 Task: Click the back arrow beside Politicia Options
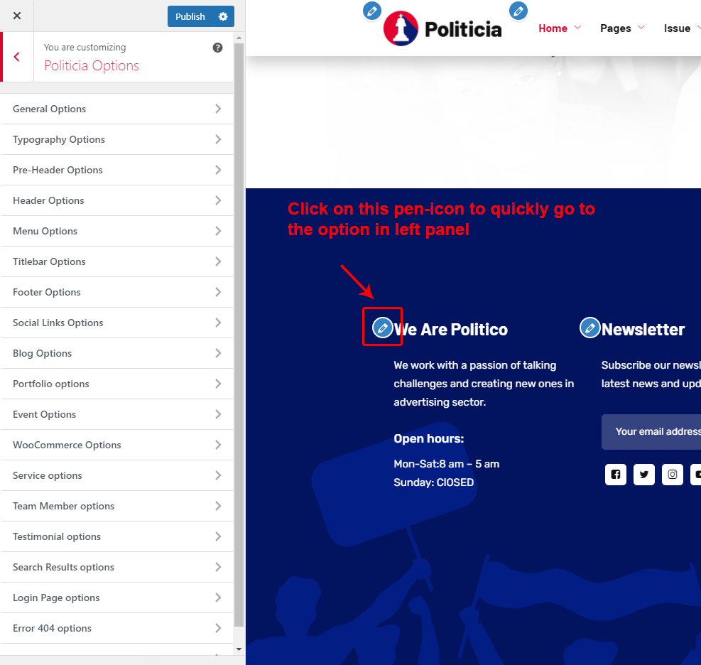[x=16, y=57]
